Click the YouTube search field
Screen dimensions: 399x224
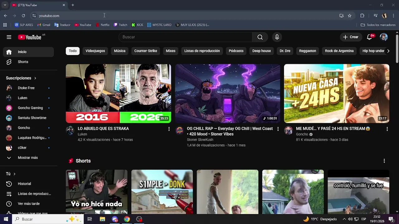point(185,37)
